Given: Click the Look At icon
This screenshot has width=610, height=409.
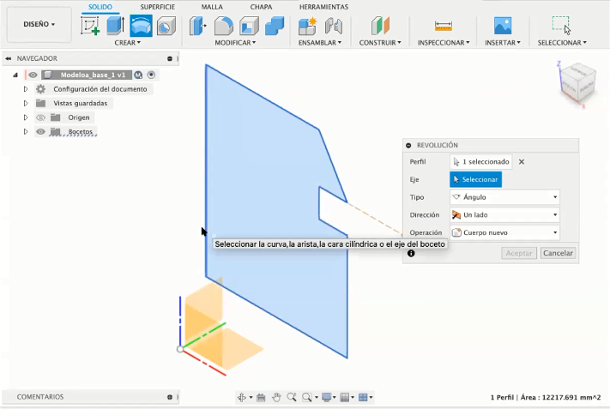Looking at the screenshot, I should (261, 397).
